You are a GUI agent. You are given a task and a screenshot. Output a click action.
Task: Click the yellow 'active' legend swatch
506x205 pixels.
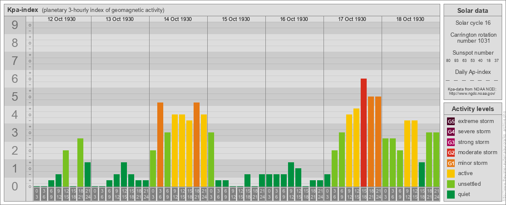451,173
